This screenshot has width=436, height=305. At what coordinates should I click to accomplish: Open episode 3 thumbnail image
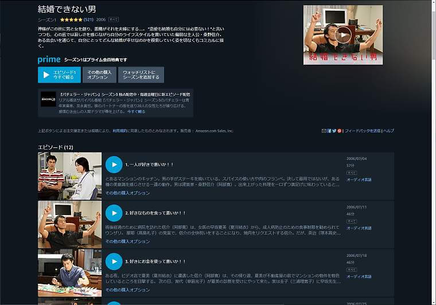point(70,273)
